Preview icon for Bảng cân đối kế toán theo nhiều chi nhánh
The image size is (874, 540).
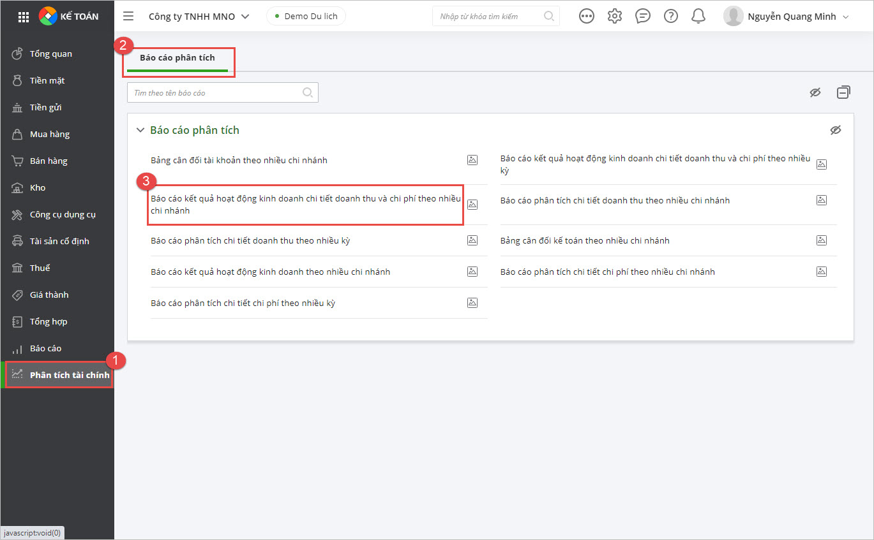[x=822, y=240]
